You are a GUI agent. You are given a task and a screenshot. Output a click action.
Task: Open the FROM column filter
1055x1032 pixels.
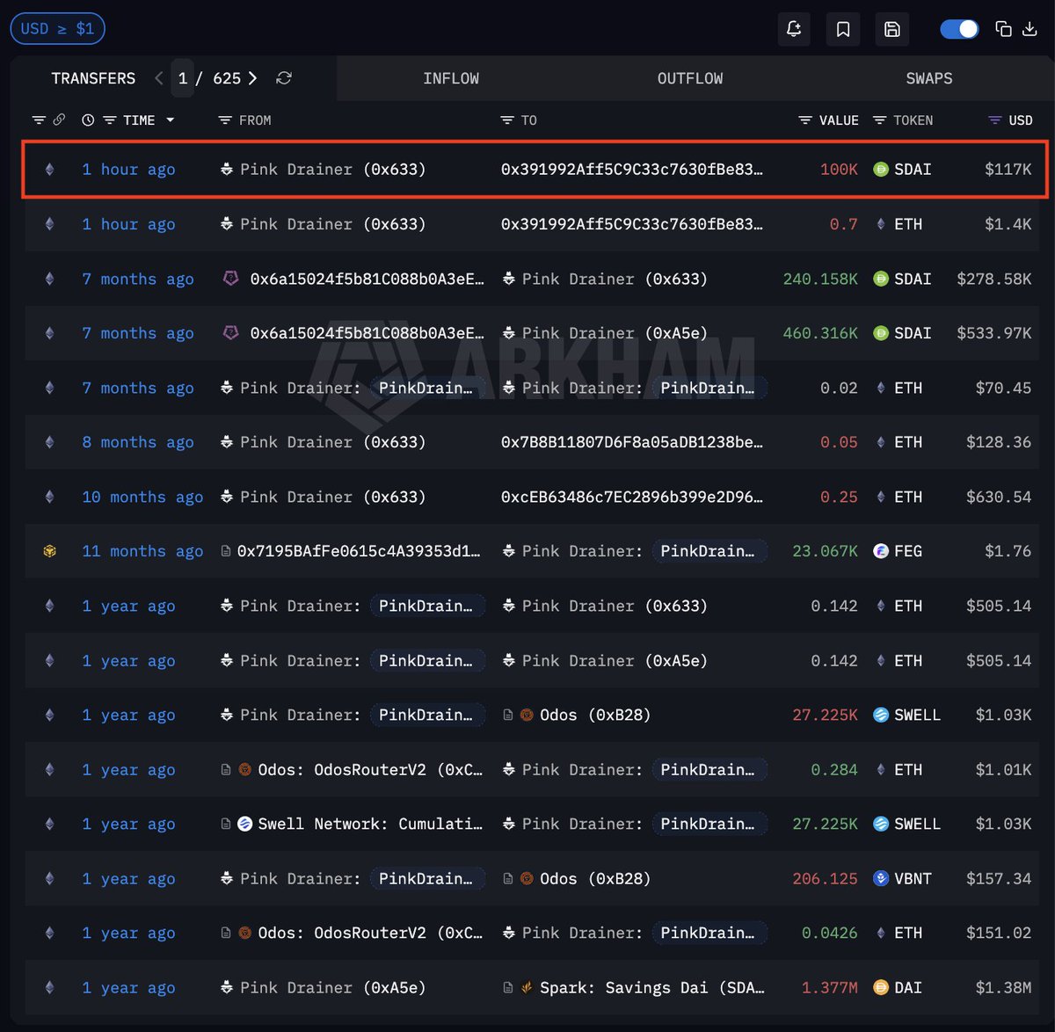point(225,120)
